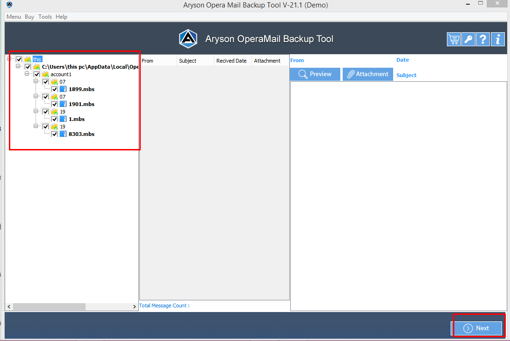Uncheck the account1 checkbox
Screen dimensions: 510x341
(37, 74)
